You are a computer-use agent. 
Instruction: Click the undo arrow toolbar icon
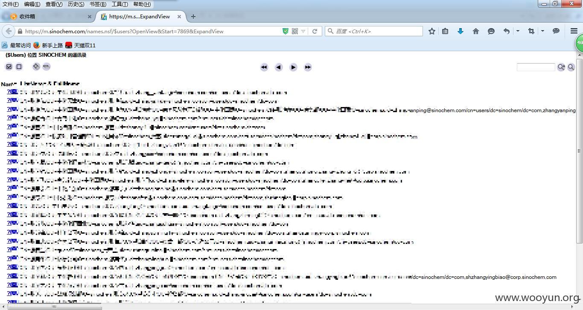point(507,31)
